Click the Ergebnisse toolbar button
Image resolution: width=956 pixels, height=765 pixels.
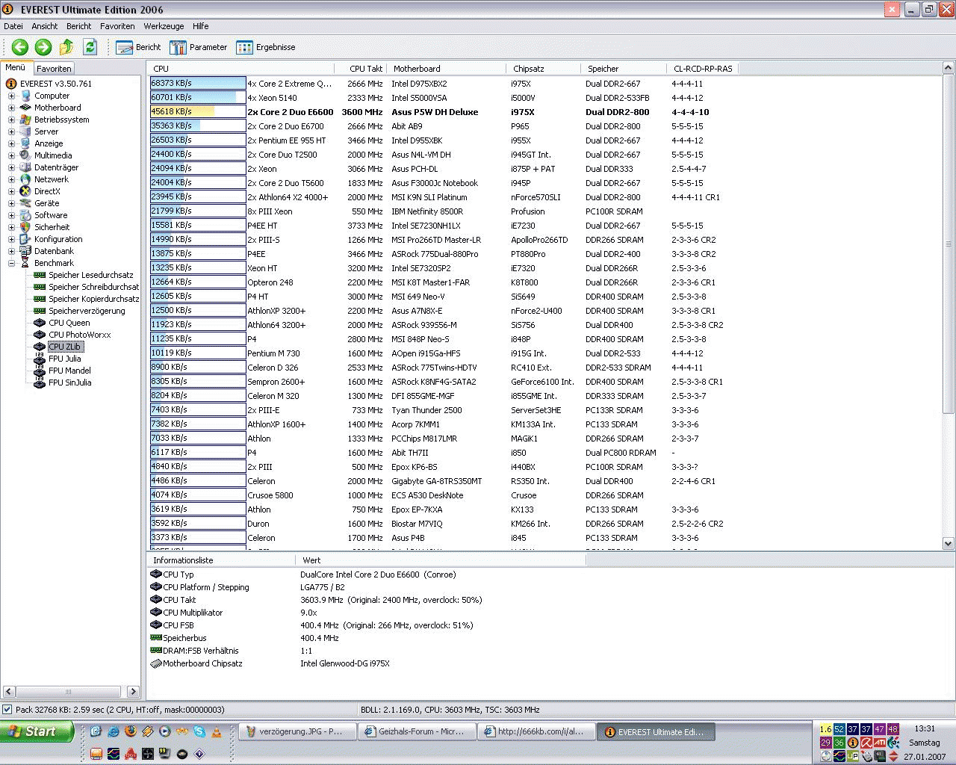pos(266,47)
